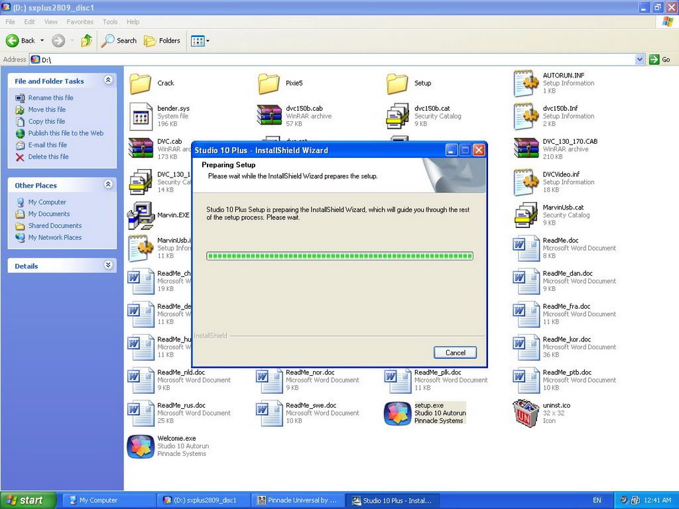
Task: Select the dvc150b.cab WinRAR archive icon
Action: (x=269, y=116)
